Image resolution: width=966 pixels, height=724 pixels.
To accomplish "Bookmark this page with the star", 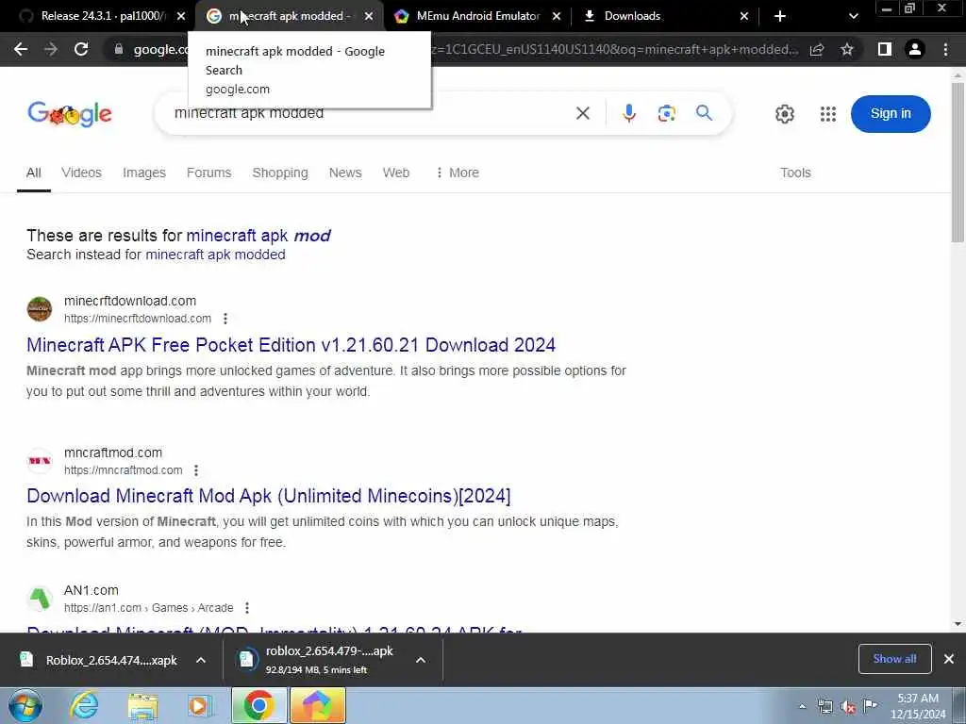I will [x=847, y=49].
